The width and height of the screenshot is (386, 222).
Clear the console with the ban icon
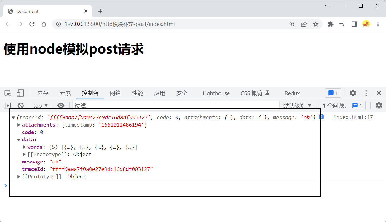[x=20, y=106]
